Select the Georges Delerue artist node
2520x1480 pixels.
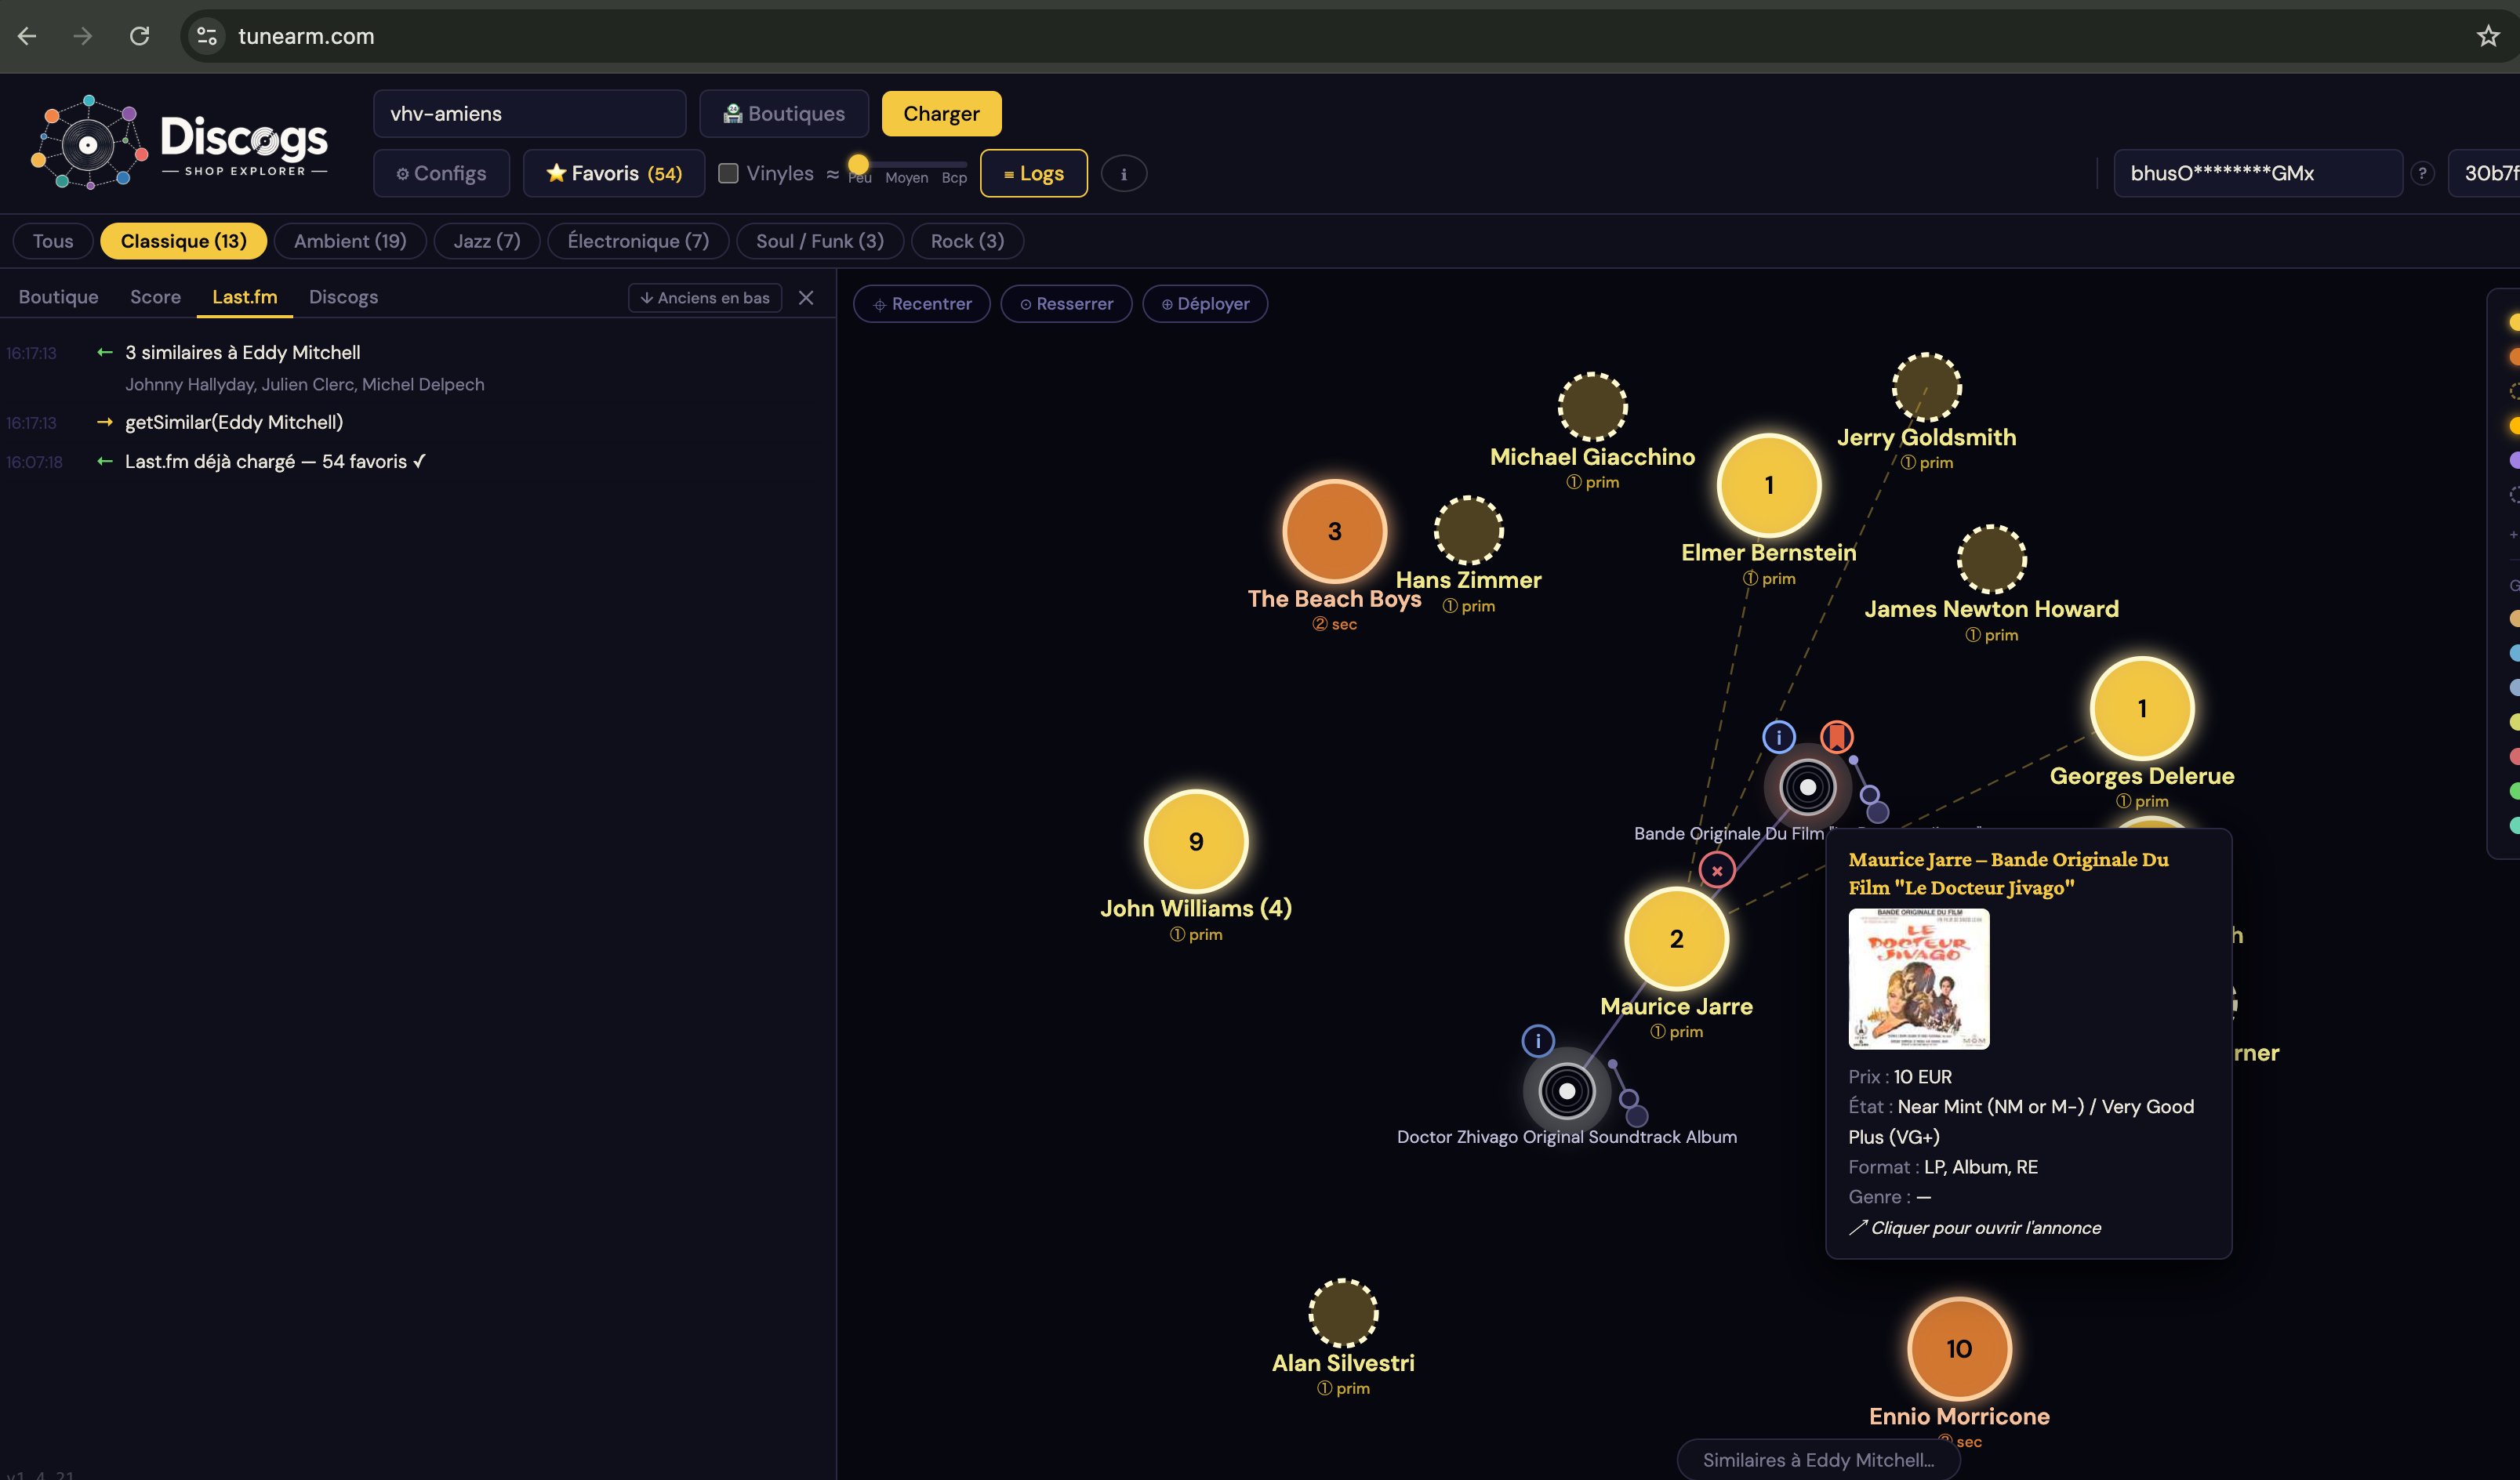pos(2142,708)
